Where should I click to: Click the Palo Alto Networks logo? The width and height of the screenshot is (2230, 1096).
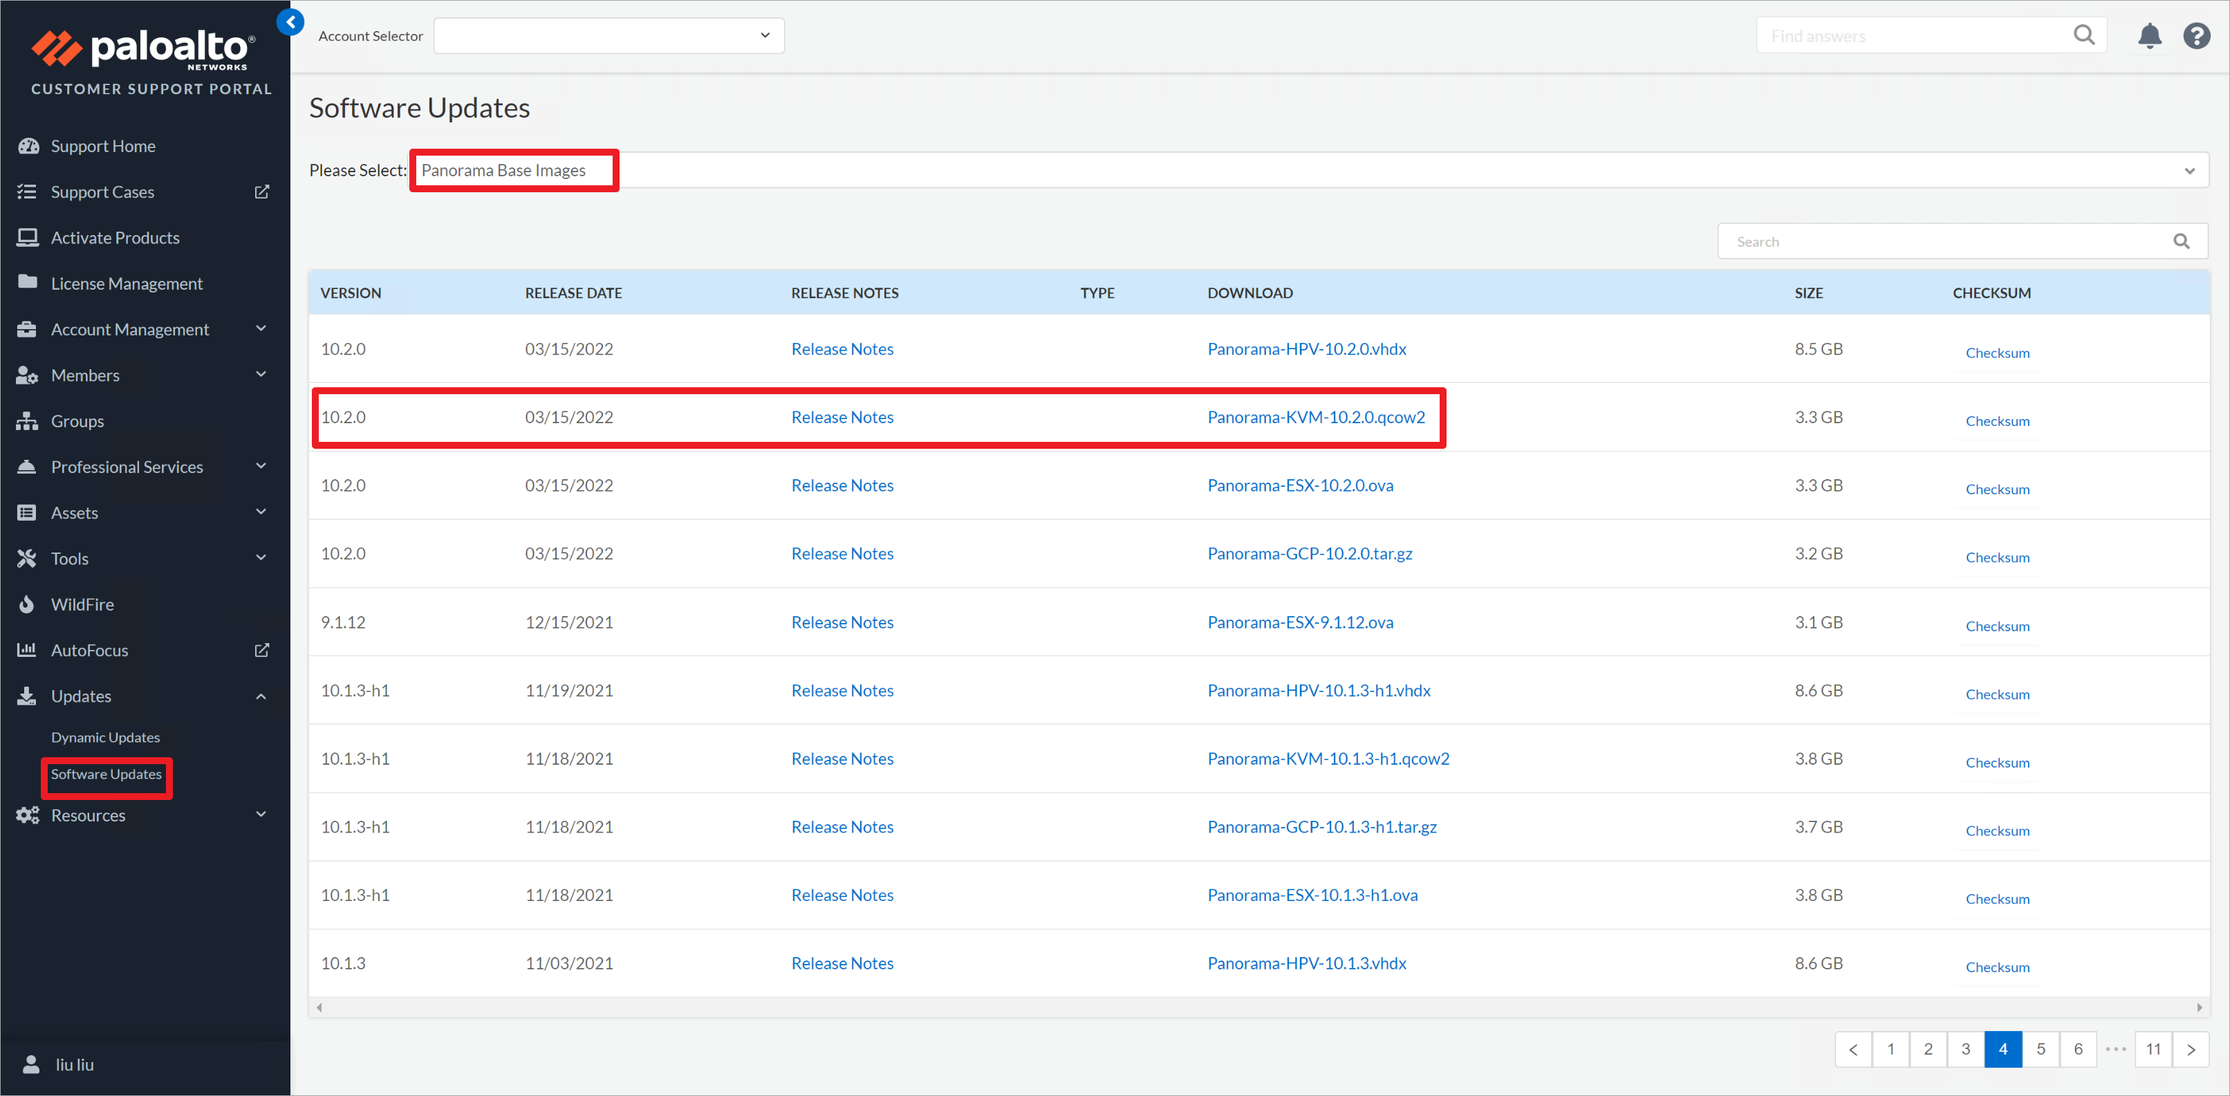(x=145, y=50)
